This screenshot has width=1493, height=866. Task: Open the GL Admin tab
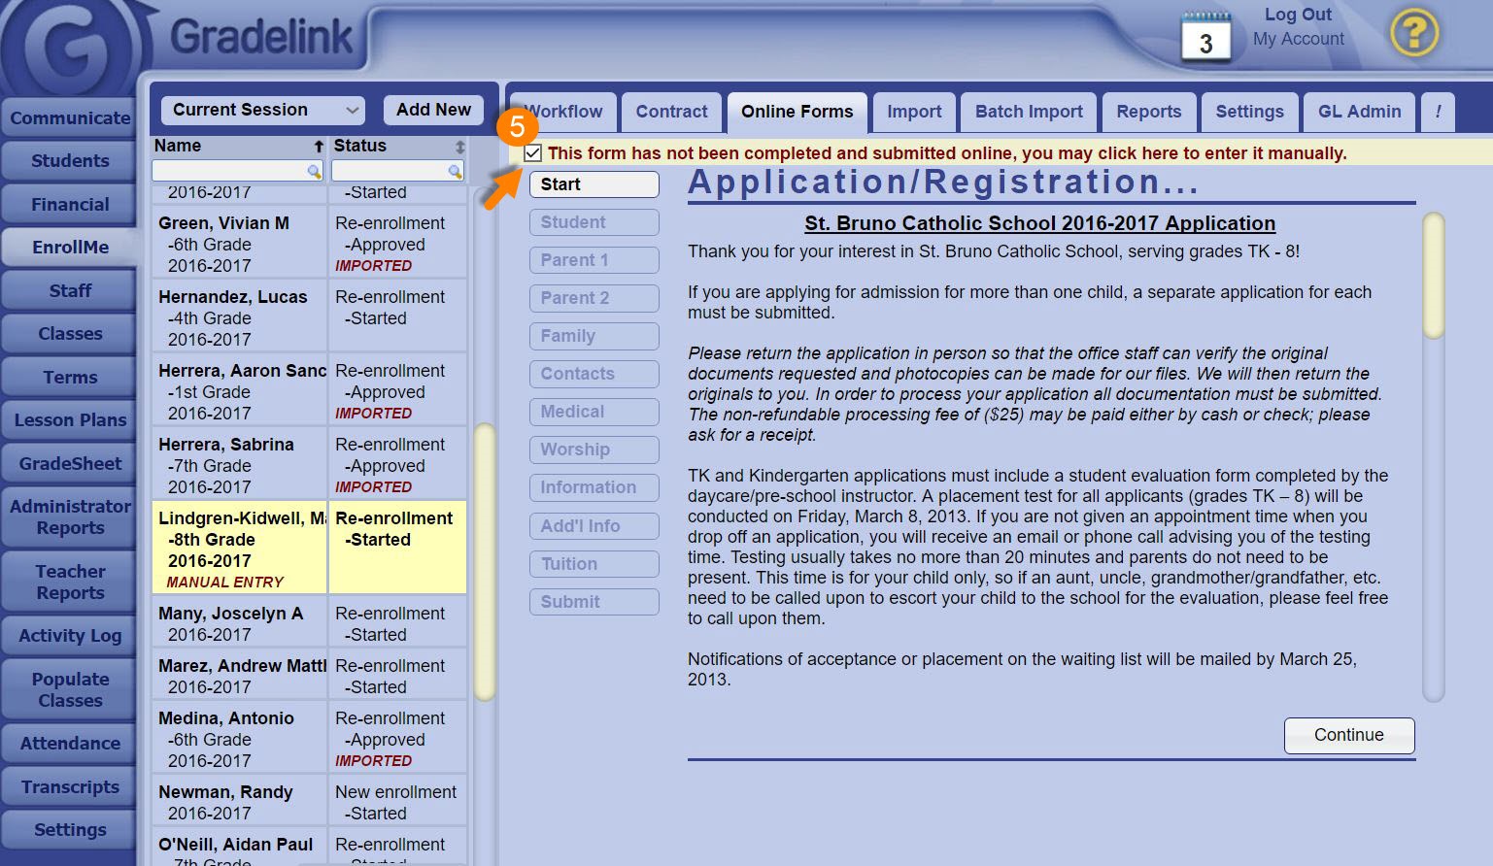1359,112
